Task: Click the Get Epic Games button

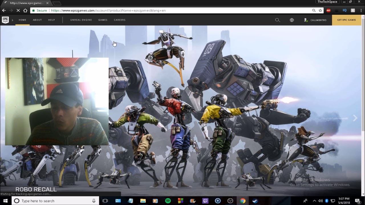Action: coord(346,20)
